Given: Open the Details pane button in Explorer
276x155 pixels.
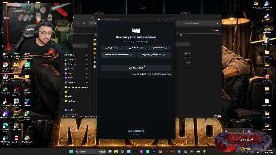Looking at the screenshot, I should click(214, 30).
